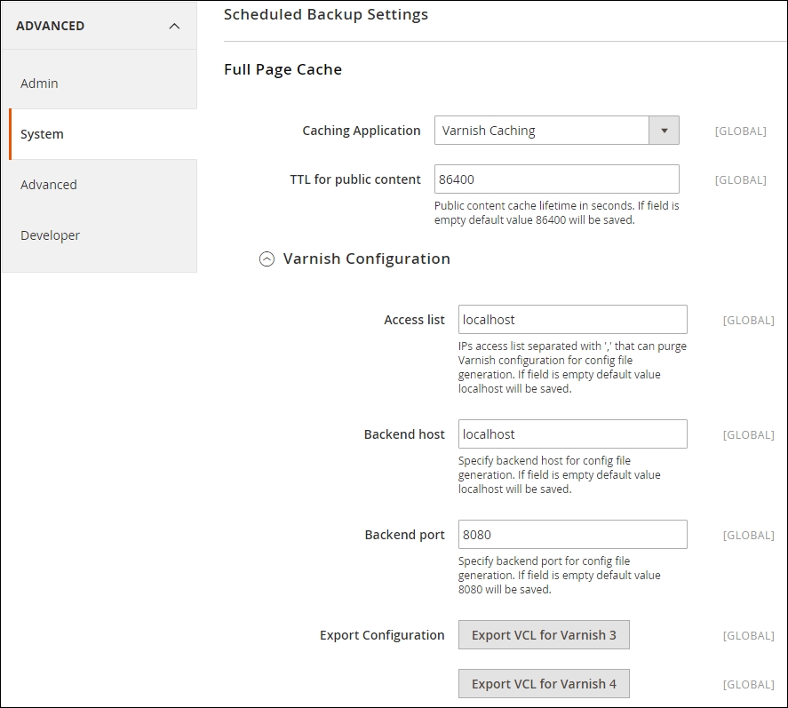Click the Varnish Configuration heading text
The image size is (788, 708).
366,259
